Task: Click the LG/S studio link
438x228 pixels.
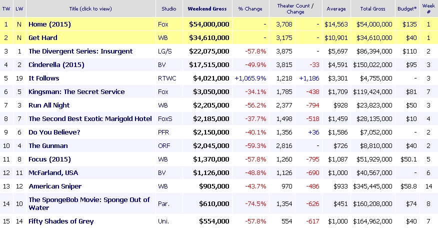Action: (165, 51)
